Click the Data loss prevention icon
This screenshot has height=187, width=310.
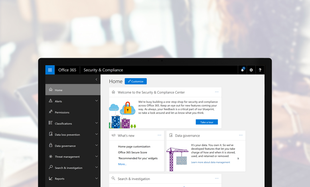51,134
